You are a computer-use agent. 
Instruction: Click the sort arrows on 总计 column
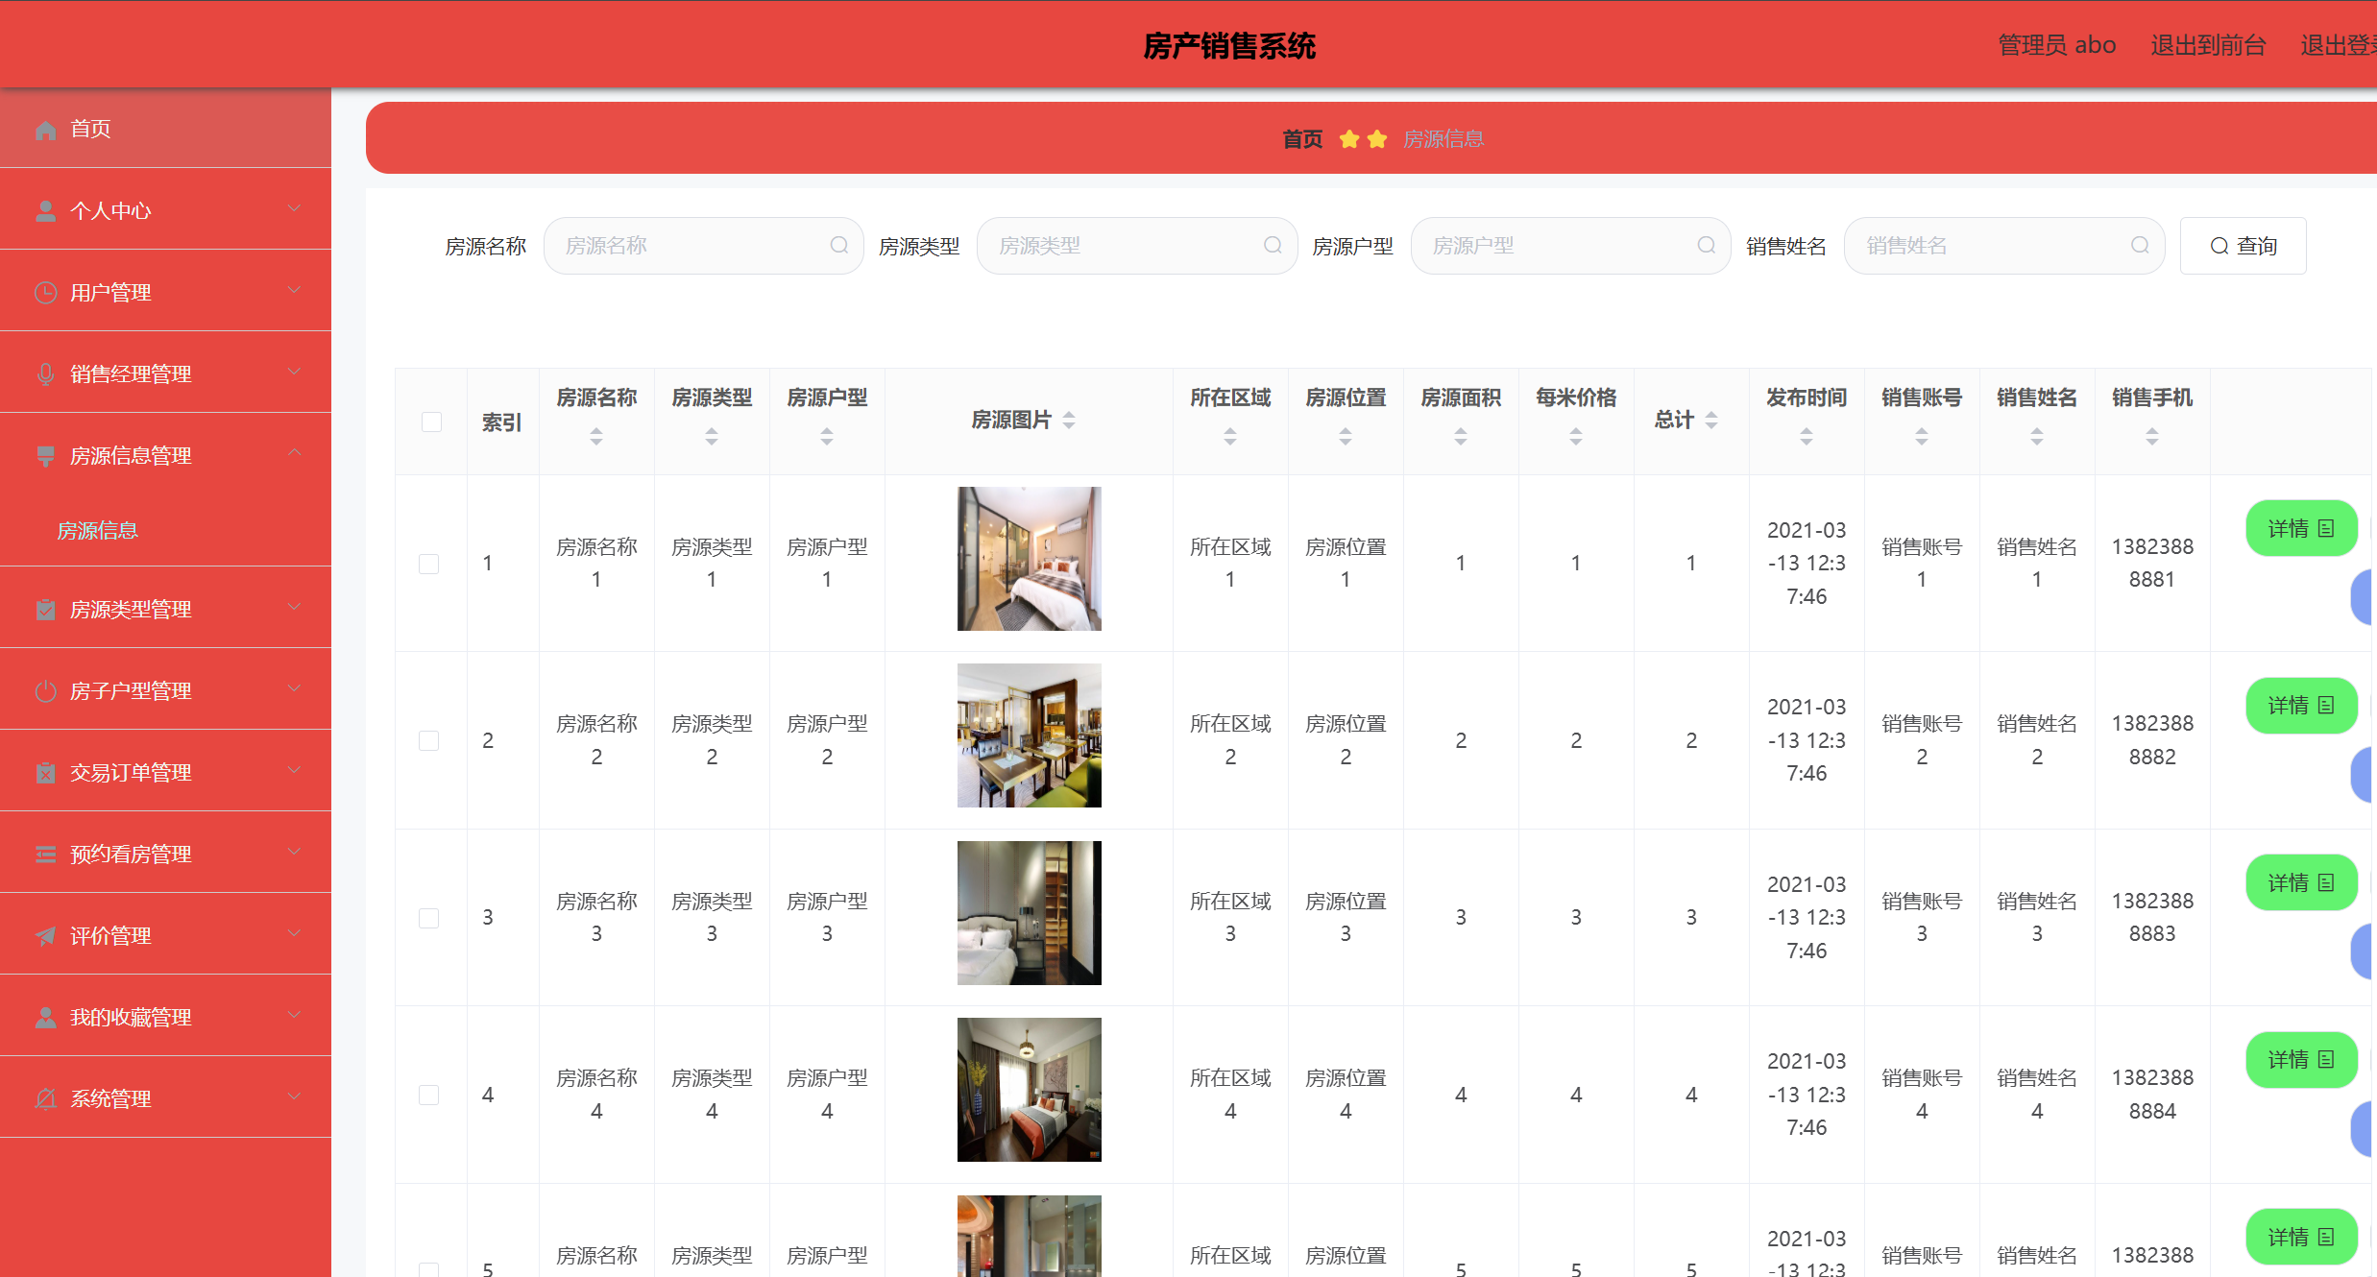click(1710, 420)
